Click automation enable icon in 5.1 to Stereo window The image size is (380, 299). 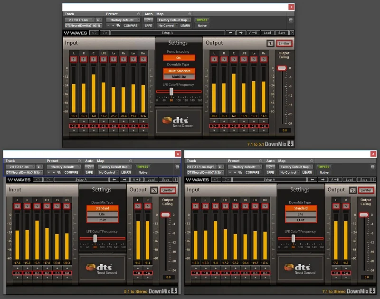coord(89,167)
